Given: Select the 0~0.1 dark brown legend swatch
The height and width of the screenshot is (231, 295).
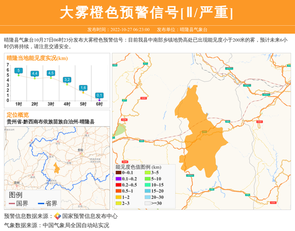Looking at the screenshot, I should [x=118, y=173].
